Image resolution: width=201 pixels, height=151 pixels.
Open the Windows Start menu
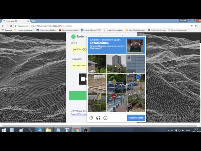coord(3,130)
